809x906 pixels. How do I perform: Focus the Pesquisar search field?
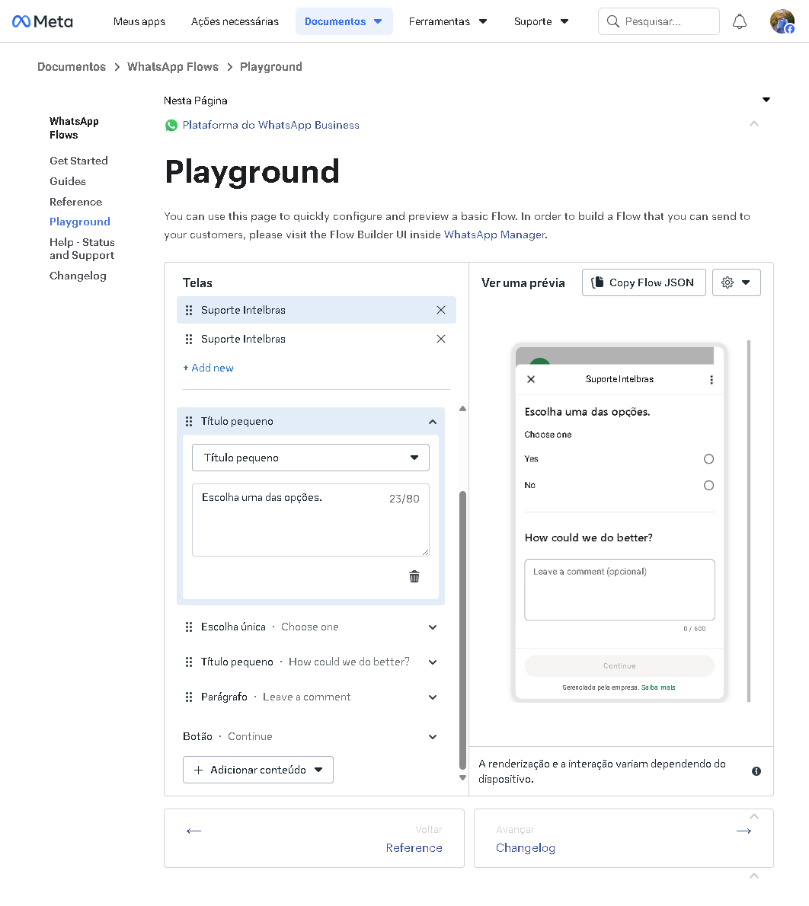pos(659,21)
